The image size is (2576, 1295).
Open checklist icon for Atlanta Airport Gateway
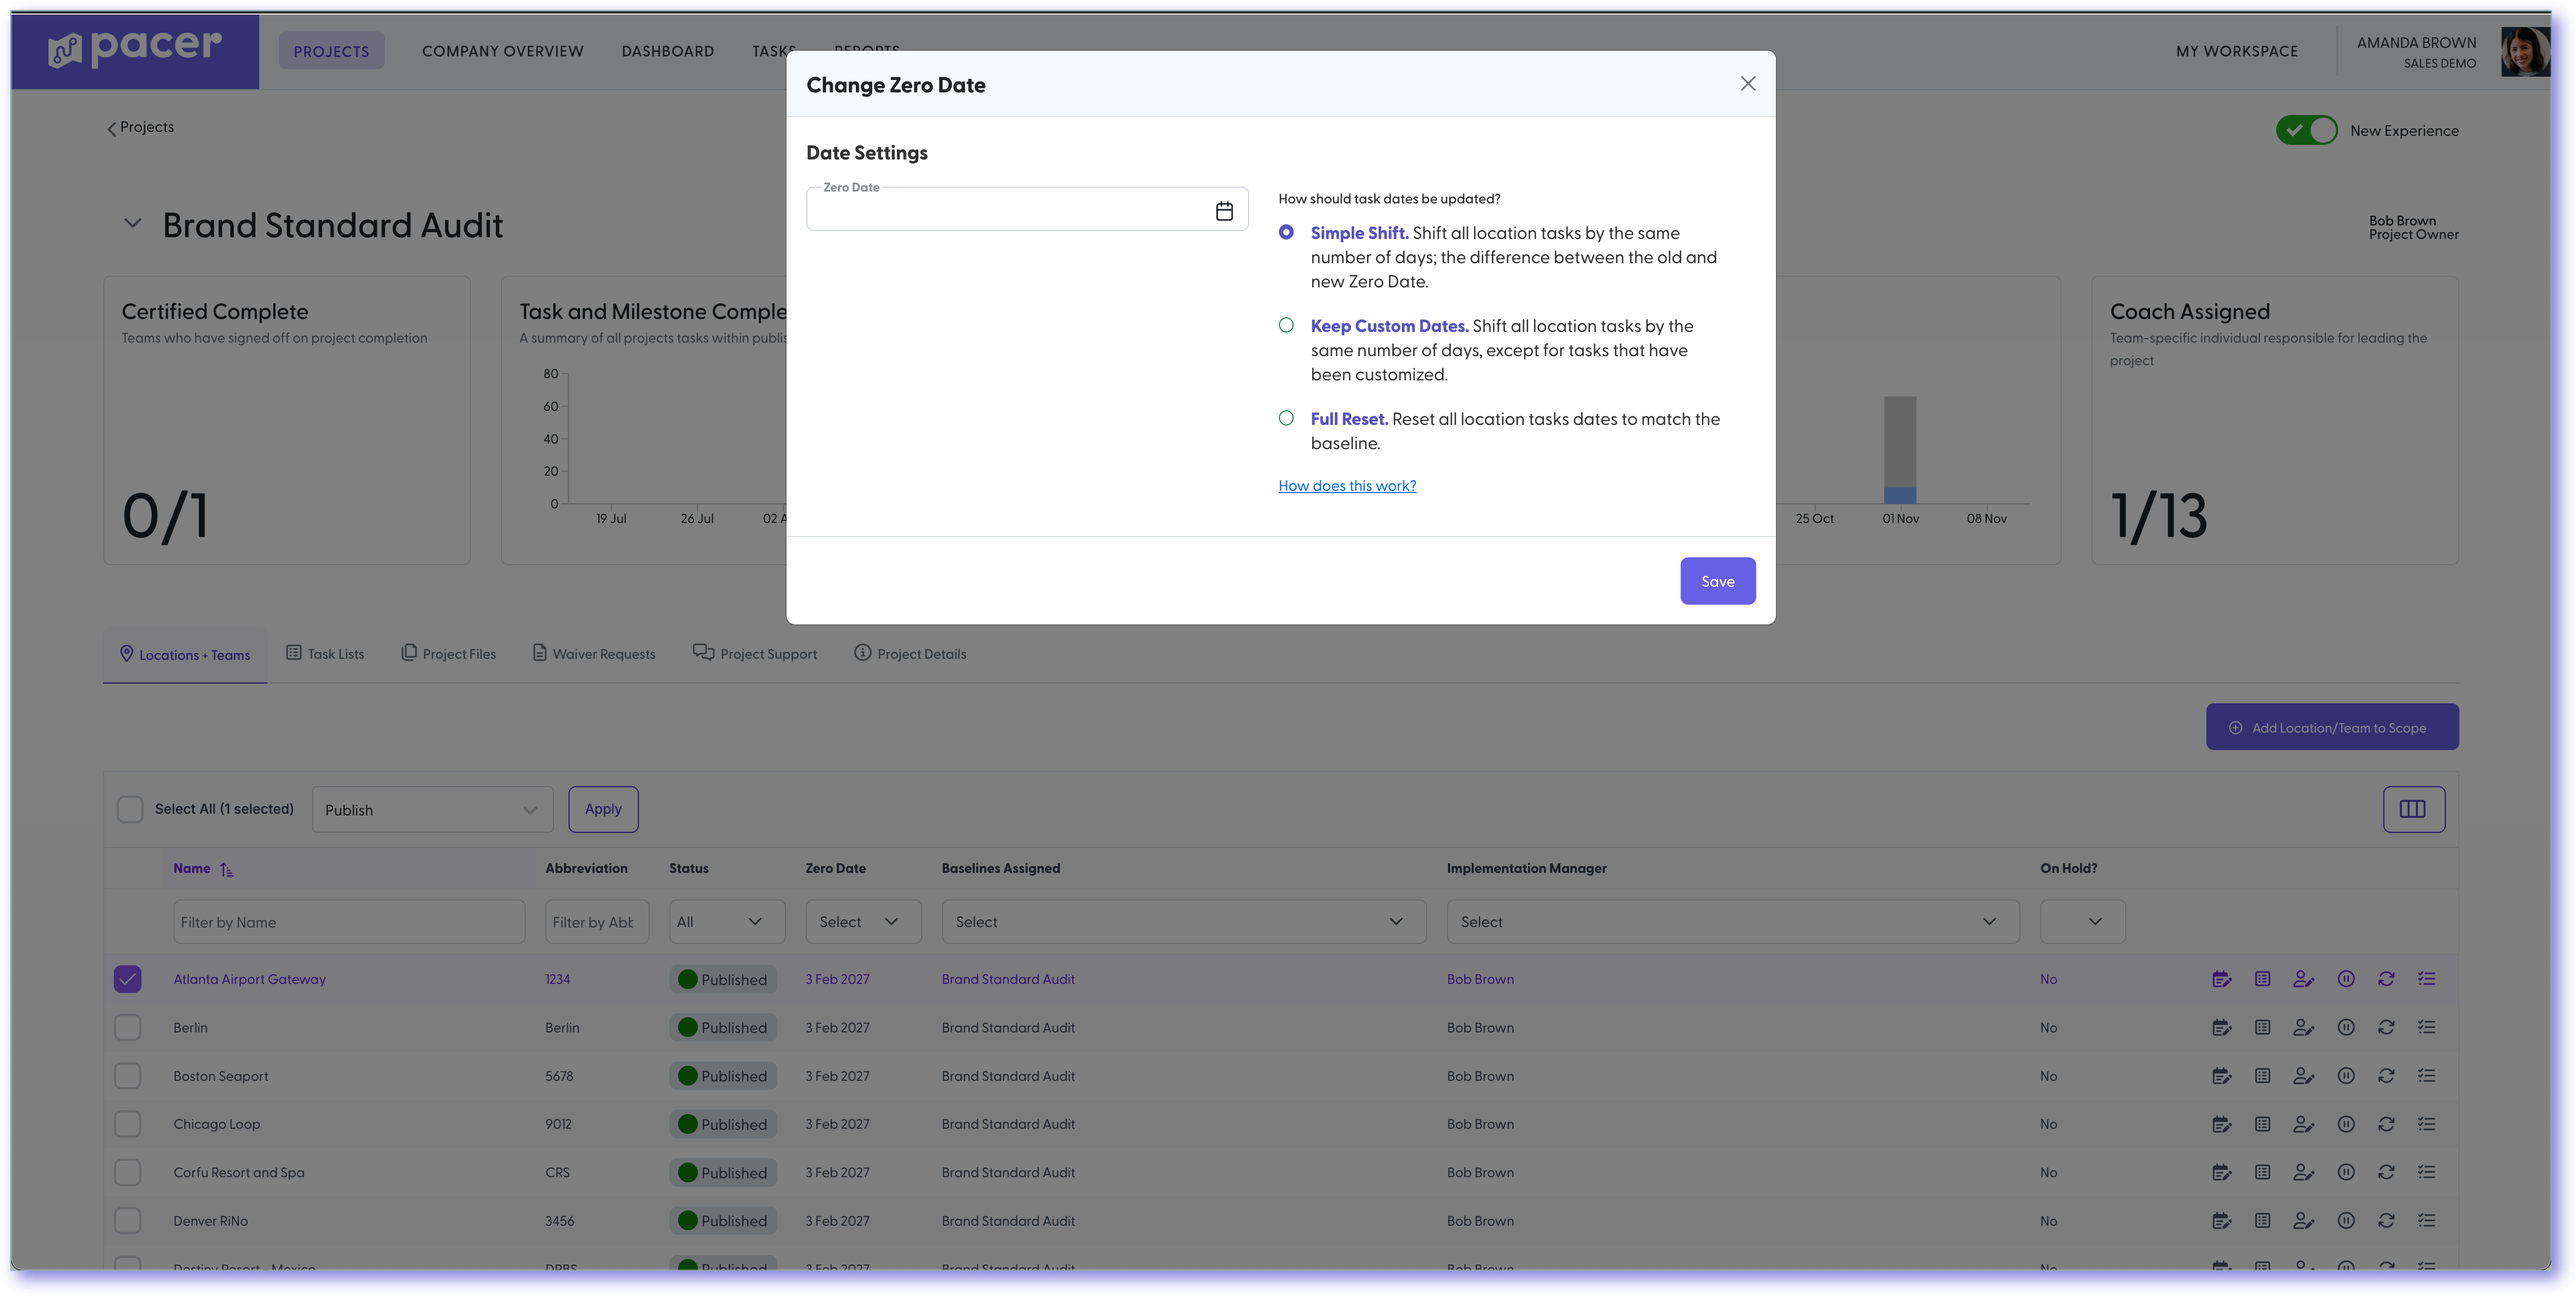pyautogui.click(x=2426, y=979)
